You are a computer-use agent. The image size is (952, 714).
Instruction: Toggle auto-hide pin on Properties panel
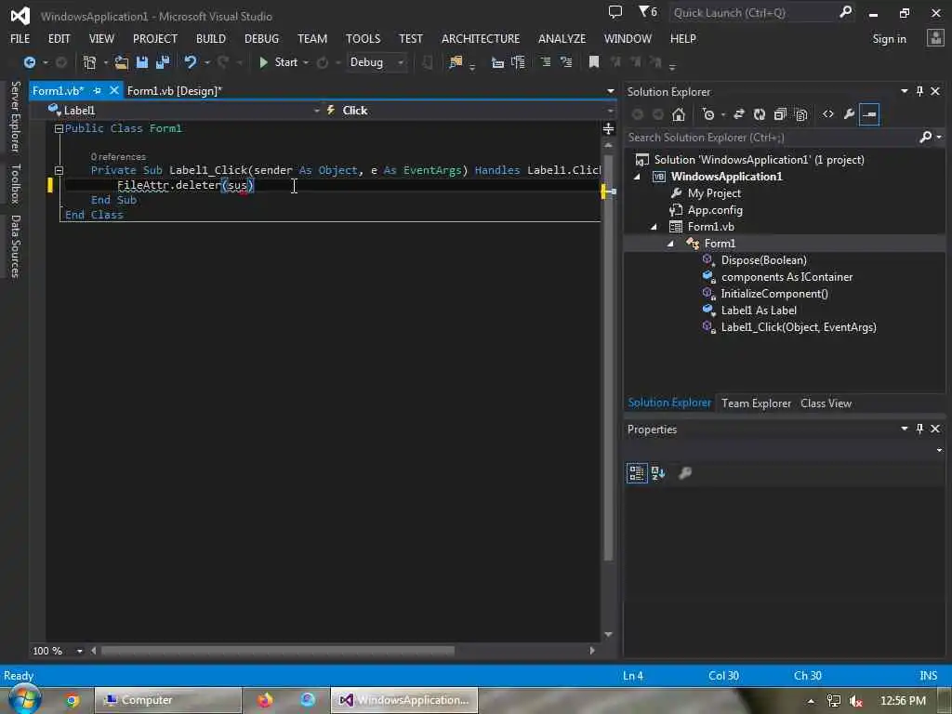coord(919,429)
